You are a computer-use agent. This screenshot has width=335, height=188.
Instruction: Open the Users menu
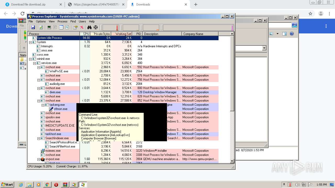pos(82,21)
